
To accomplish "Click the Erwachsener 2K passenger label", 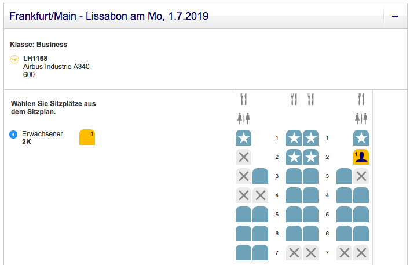I will (x=42, y=137).
